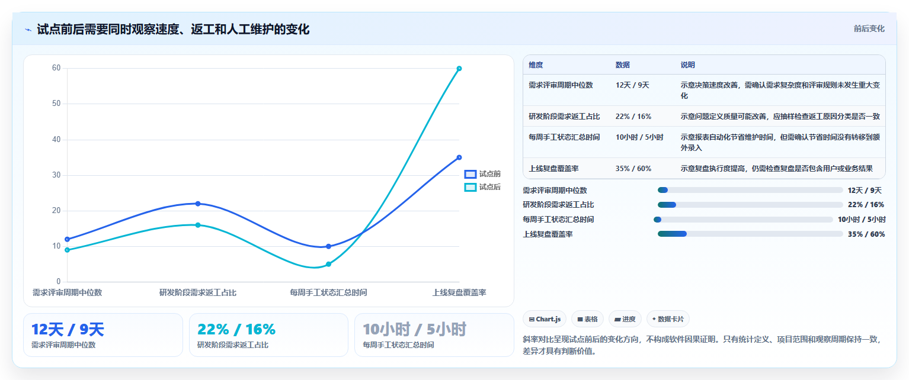The height and width of the screenshot is (380, 909).
Task: Click the 数据卡片 chip sparkle icon
Action: (654, 319)
